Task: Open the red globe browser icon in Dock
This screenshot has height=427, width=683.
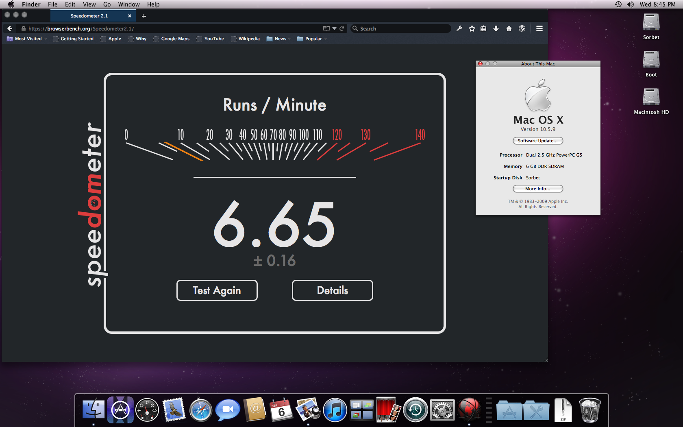Action: coord(469,410)
